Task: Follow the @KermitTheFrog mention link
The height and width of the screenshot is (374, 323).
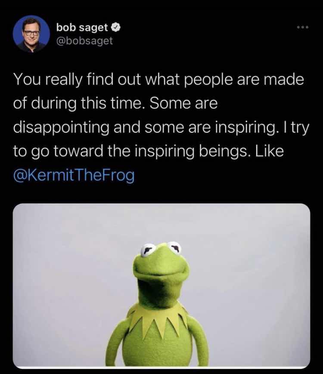Action: tap(74, 176)
